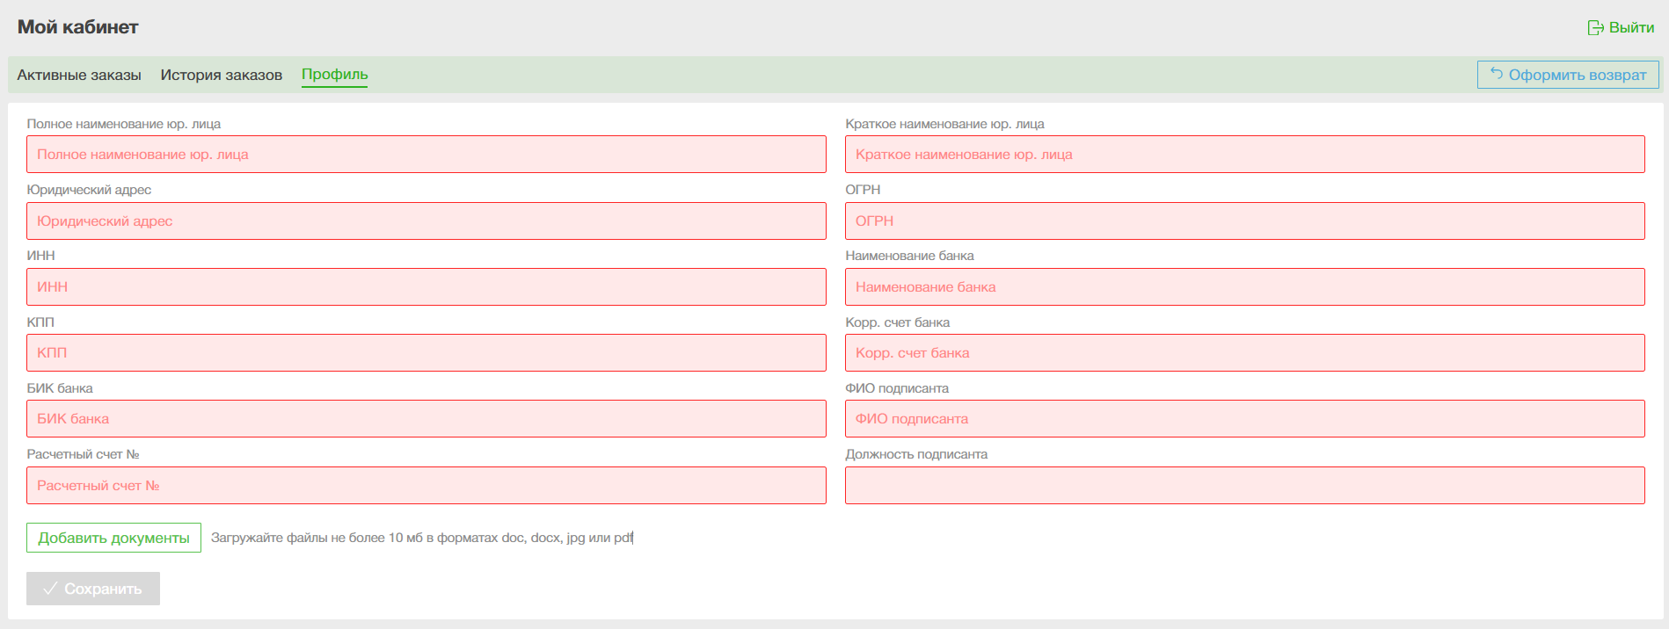Viewport: 1669px width, 629px height.
Task: Click the checkmark icon on Сохранить
Action: 50,589
